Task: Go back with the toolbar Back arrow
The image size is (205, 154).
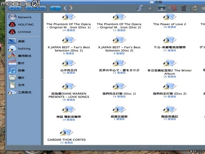Action: coord(12,8)
